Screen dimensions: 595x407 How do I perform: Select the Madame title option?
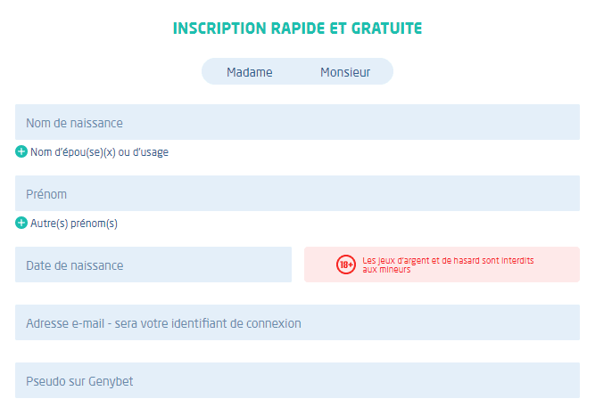[x=249, y=71]
